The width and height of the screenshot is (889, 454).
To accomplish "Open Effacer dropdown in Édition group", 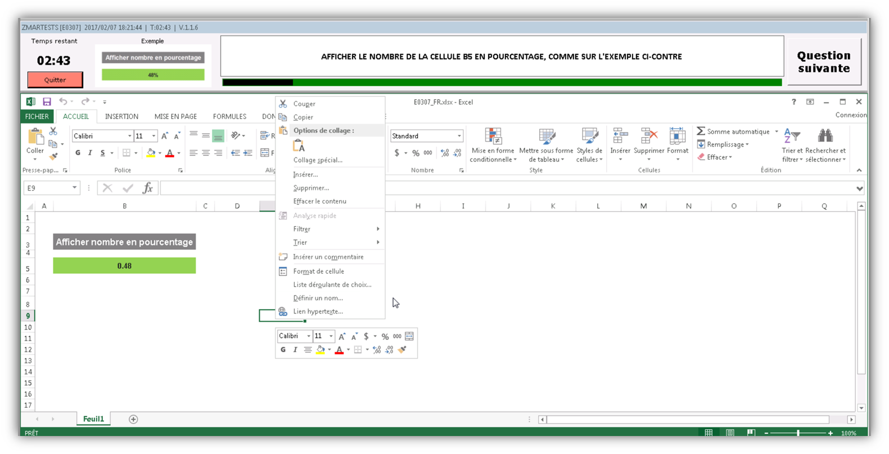I will click(715, 157).
